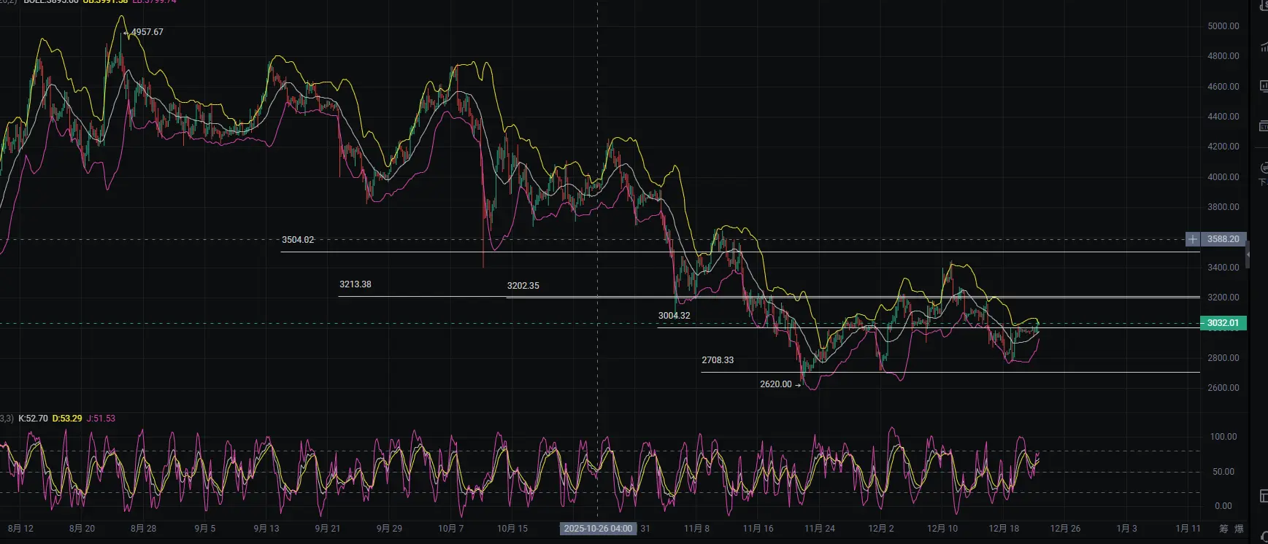Click the 4400.00 price axis label
Image resolution: width=1268 pixels, height=544 pixels.
(x=1223, y=117)
